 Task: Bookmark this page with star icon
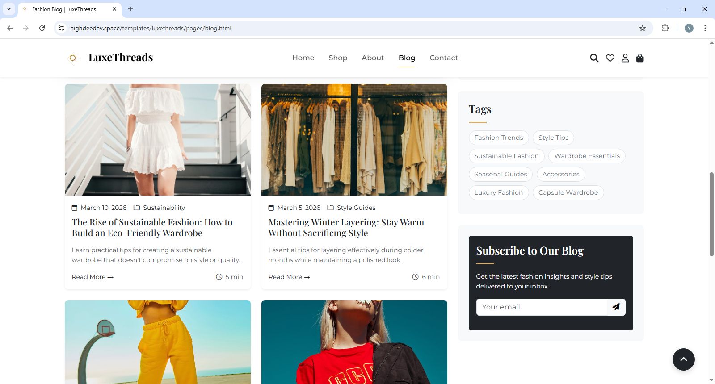pos(643,28)
